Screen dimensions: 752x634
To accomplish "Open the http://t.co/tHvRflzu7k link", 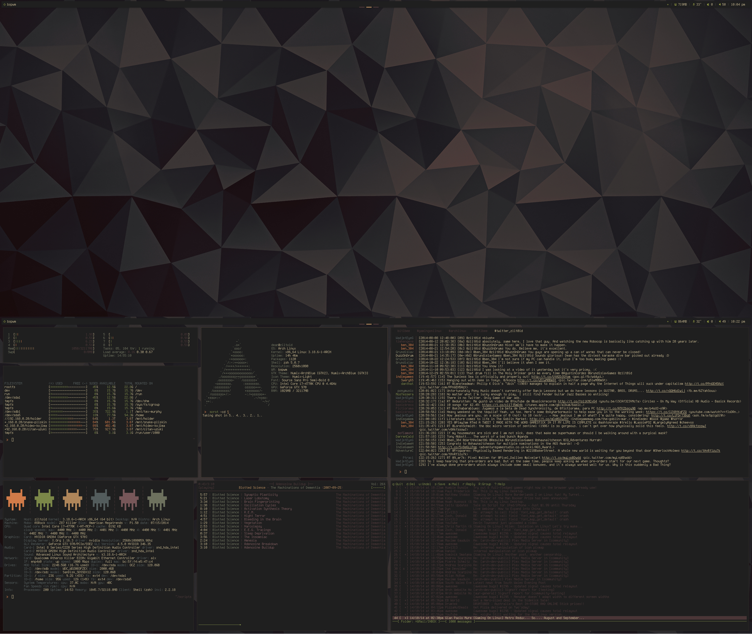I will [701, 451].
